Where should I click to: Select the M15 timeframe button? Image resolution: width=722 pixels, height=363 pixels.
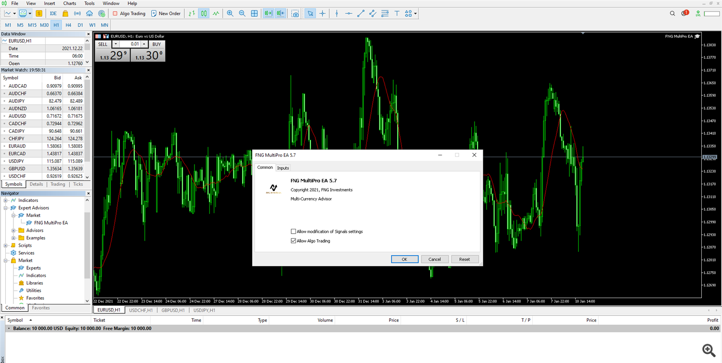click(32, 25)
